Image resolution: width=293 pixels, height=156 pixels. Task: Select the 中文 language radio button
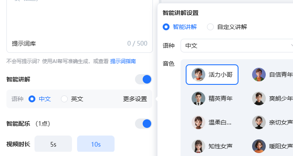tap(32, 99)
